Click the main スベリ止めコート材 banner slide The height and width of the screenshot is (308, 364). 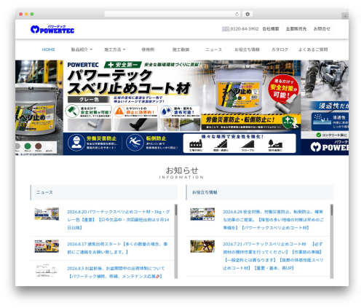pos(182,108)
